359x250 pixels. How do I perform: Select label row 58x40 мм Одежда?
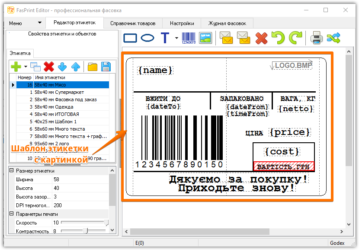pos(63,107)
